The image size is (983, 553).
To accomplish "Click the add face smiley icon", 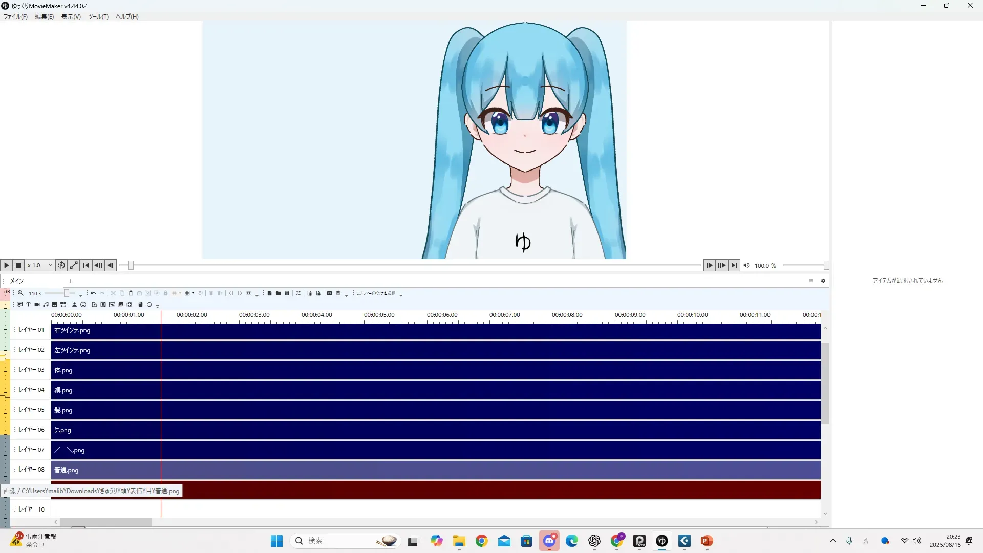I will [x=83, y=305].
